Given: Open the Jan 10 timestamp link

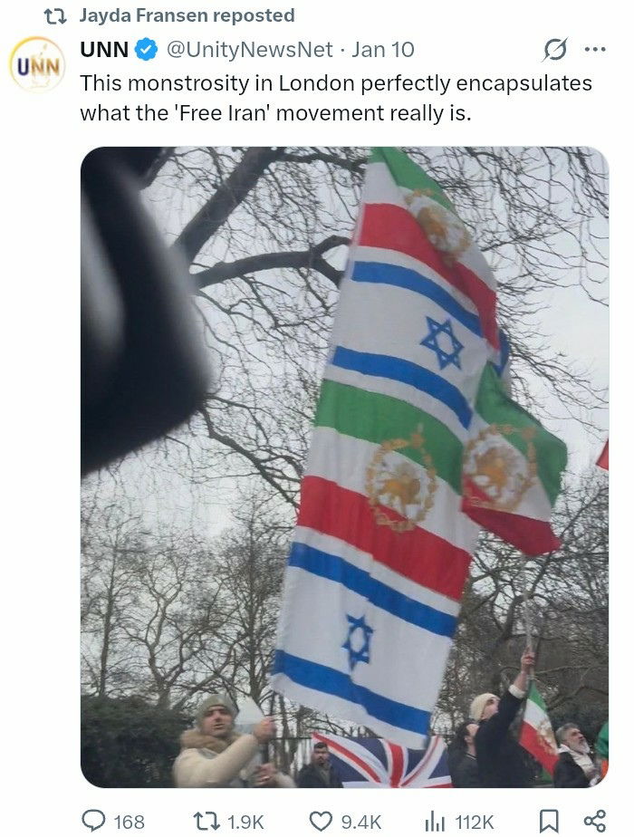Looking at the screenshot, I should [382, 50].
